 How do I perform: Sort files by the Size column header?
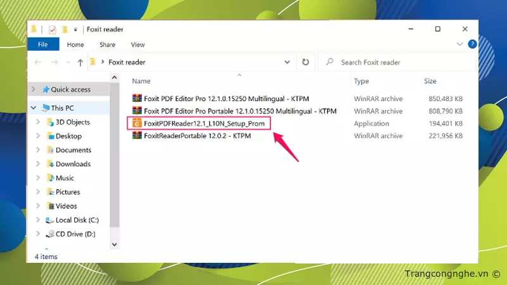coord(430,81)
